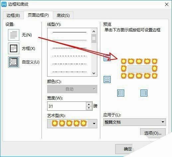Image resolution: width=172 pixels, height=157 pixels.
Task: Select the short-dash line style
Action: [69, 48]
